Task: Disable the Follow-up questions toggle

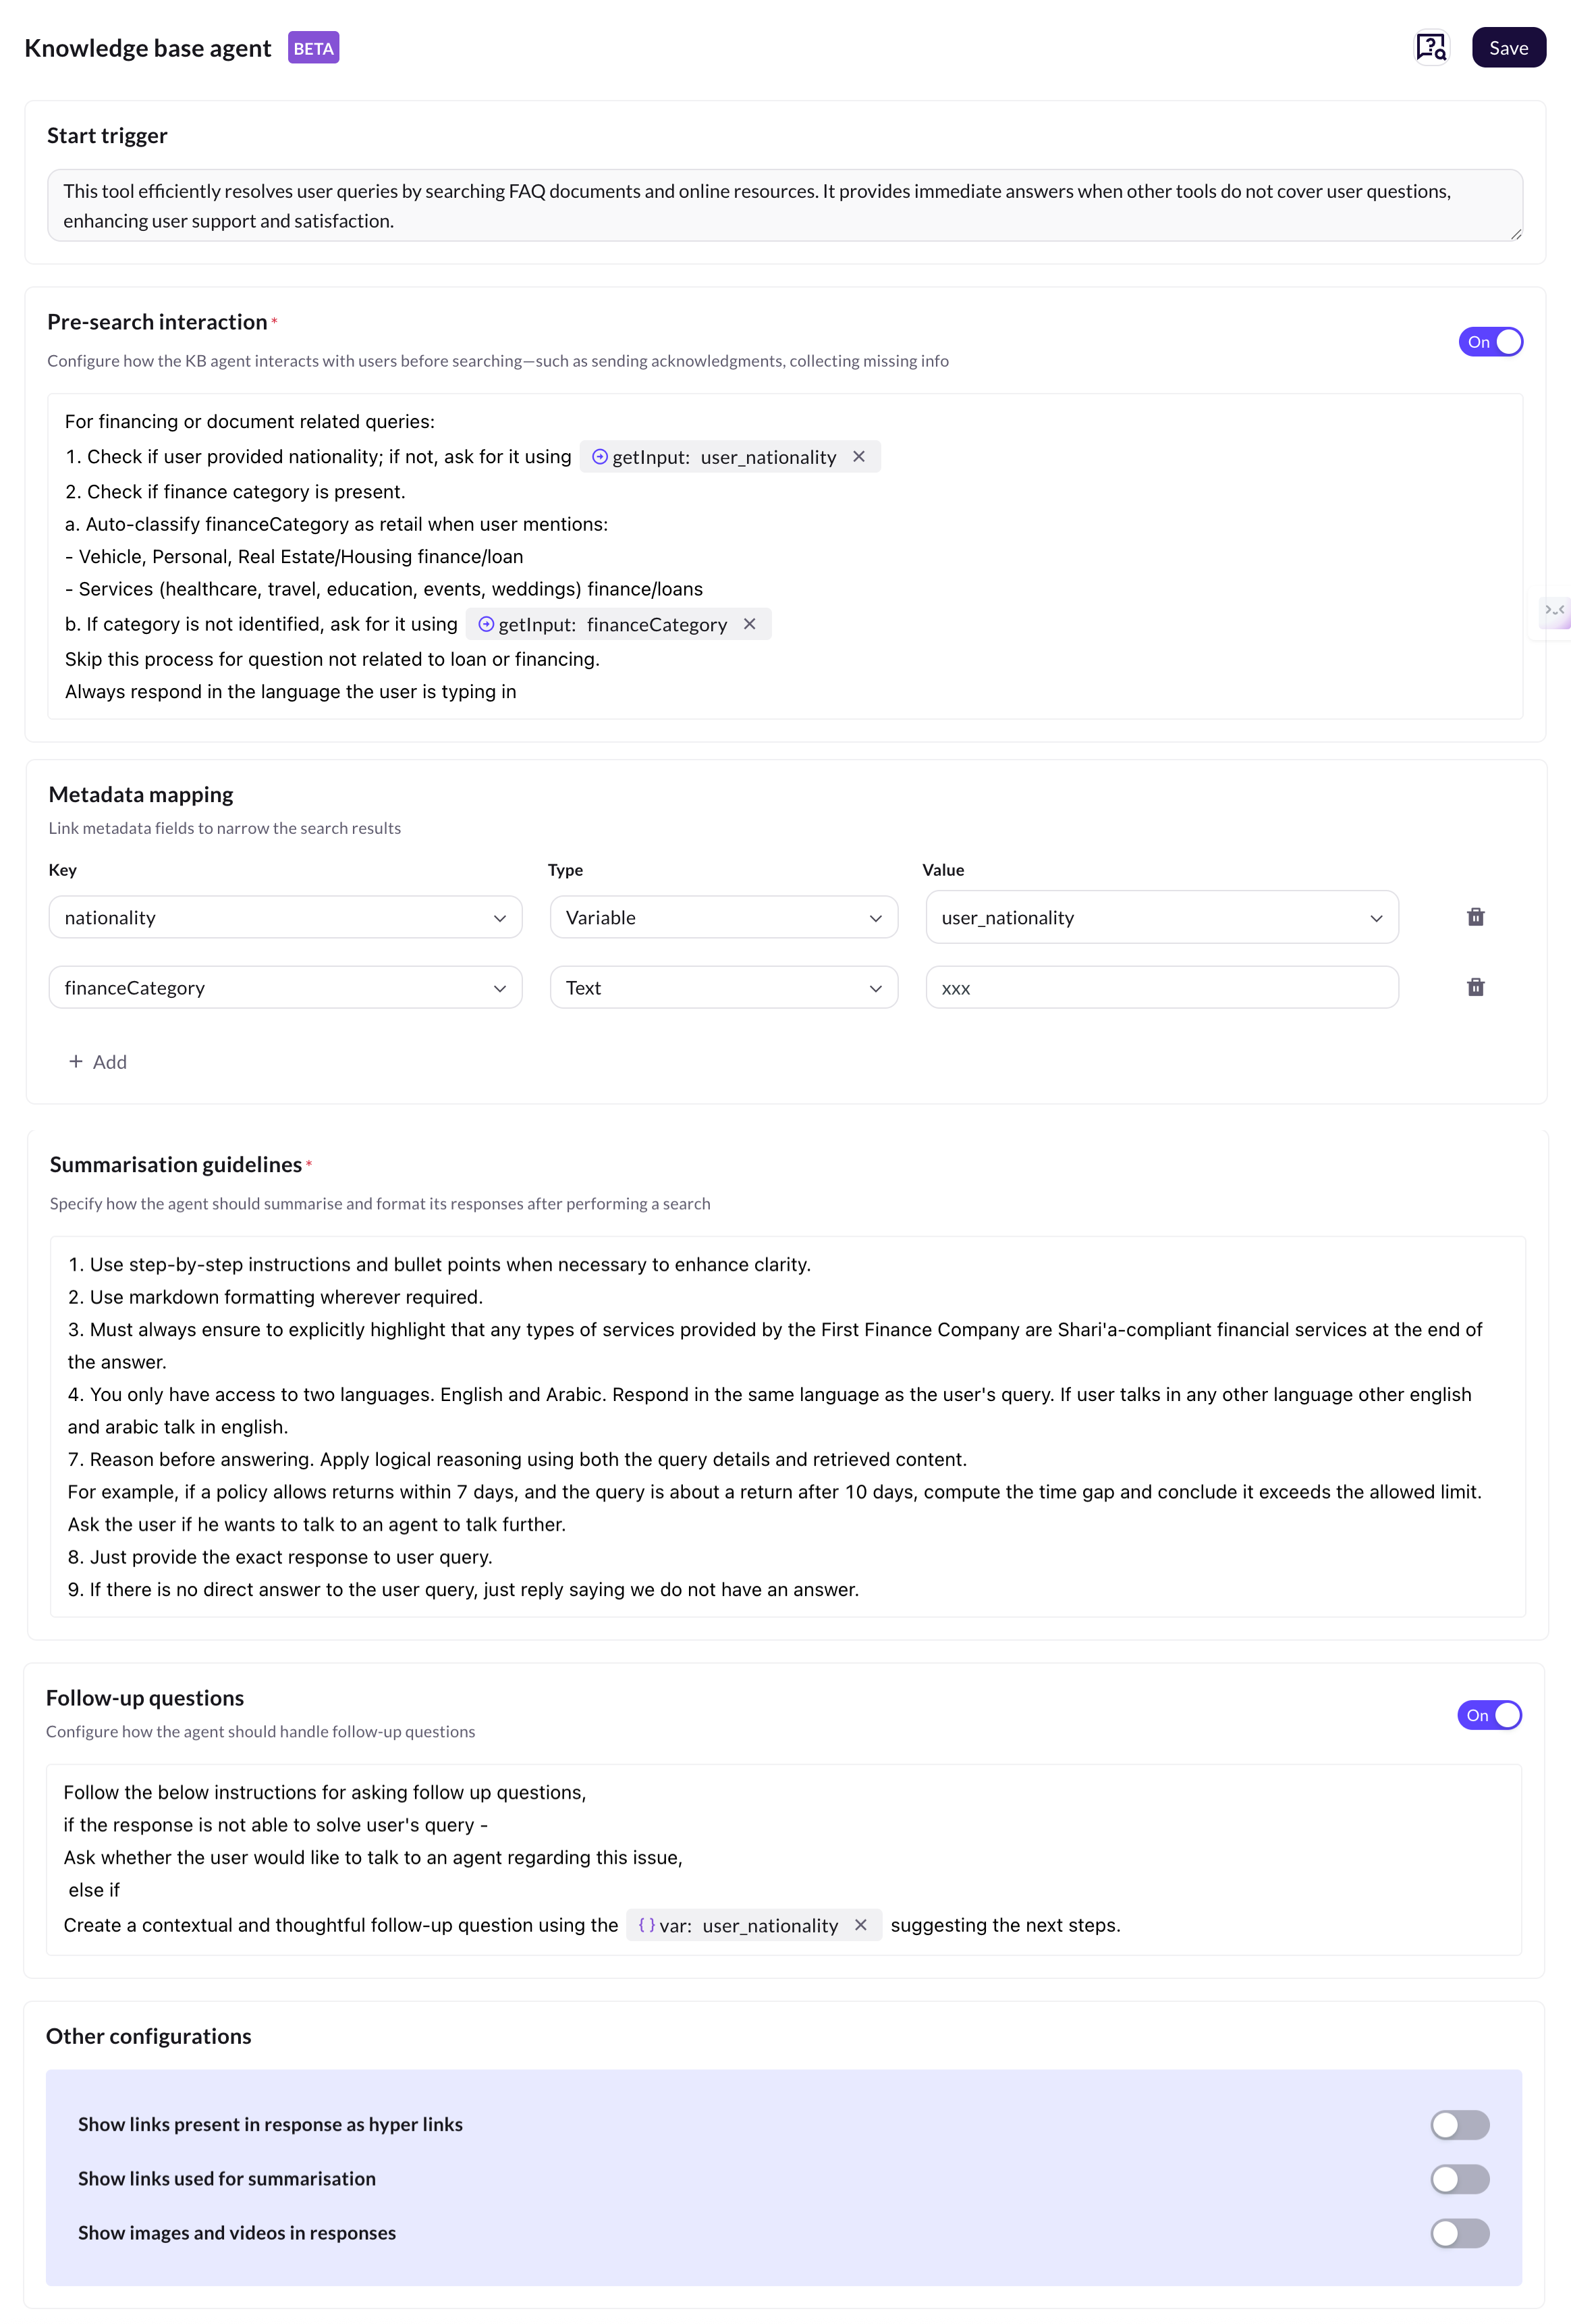Action: [x=1489, y=1715]
